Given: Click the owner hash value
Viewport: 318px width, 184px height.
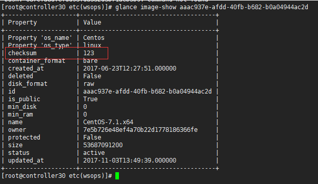Looking at the screenshot, I should (140, 130).
